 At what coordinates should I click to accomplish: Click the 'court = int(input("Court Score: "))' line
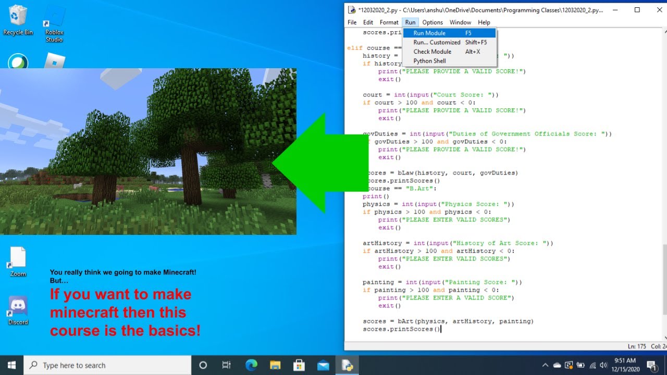430,95
